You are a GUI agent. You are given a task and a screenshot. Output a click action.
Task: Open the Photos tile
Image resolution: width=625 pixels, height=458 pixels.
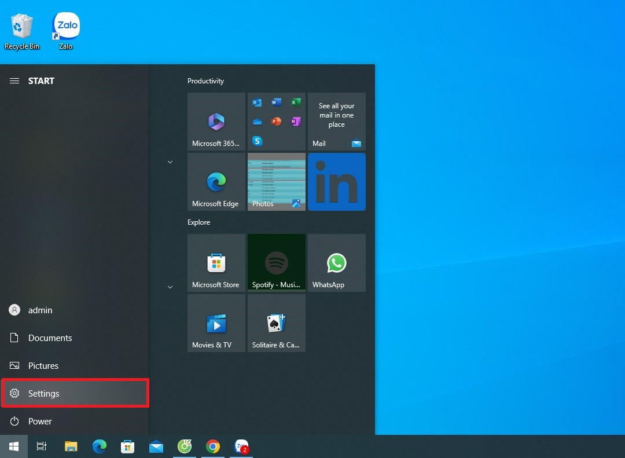(x=277, y=182)
